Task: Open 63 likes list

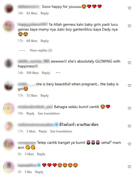Action: click(32, 13)
